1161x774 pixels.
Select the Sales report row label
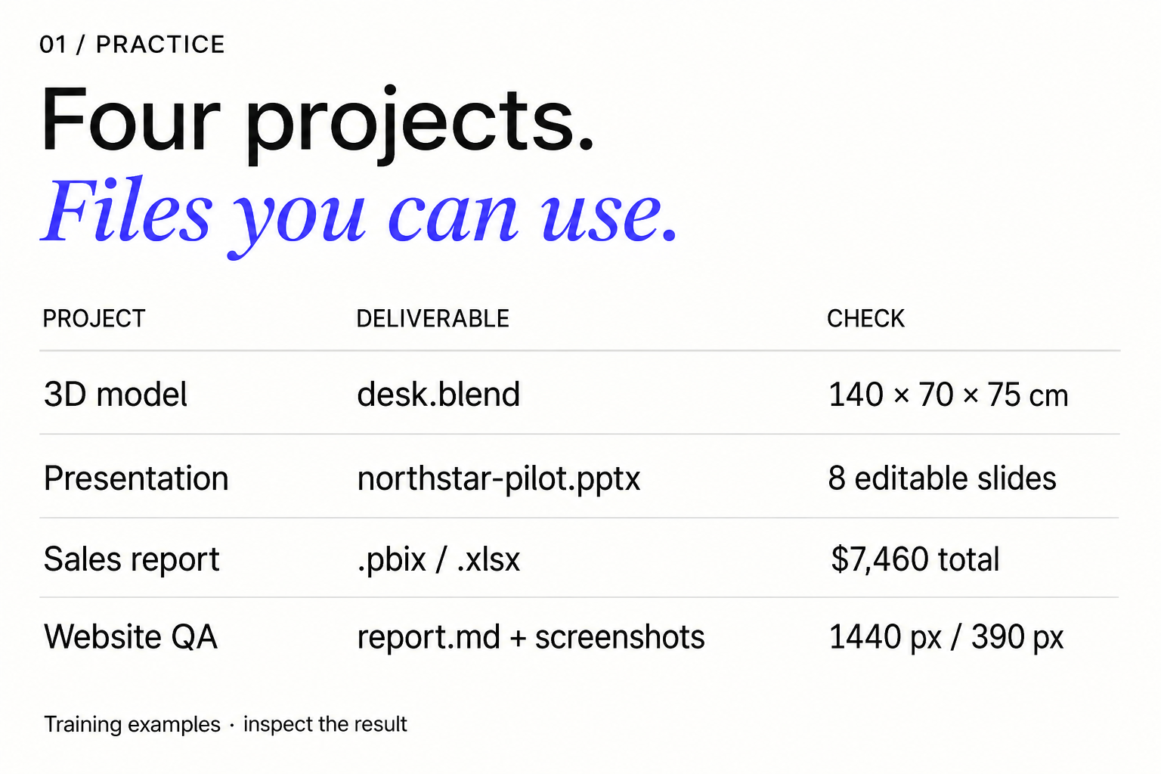click(132, 560)
